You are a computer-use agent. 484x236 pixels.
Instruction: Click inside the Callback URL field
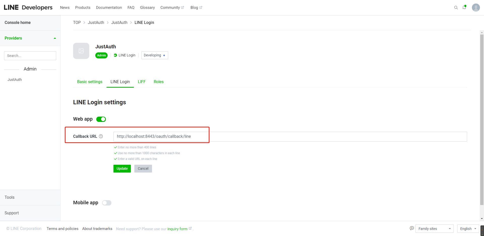point(290,137)
